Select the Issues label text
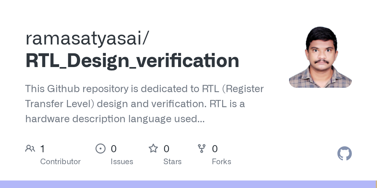 click(x=122, y=162)
